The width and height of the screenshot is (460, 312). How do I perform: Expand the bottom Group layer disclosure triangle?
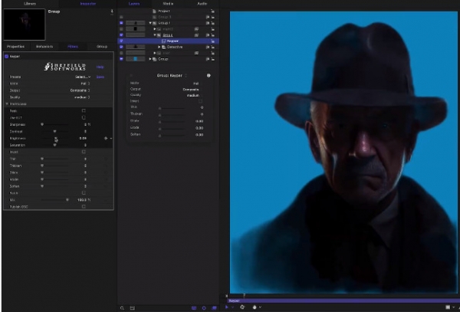pyautogui.click(x=150, y=59)
